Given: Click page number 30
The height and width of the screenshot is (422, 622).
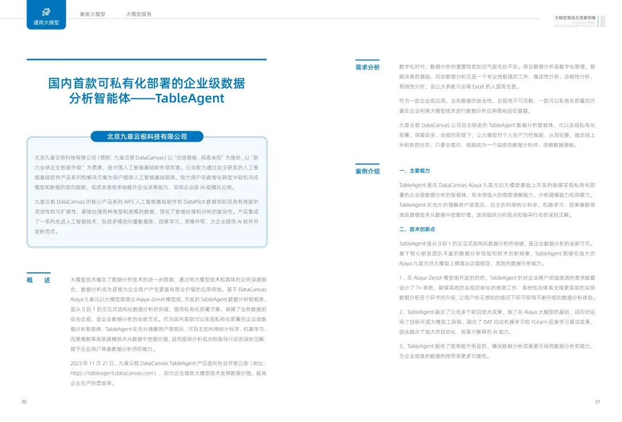Looking at the screenshot, I should click(24, 402).
